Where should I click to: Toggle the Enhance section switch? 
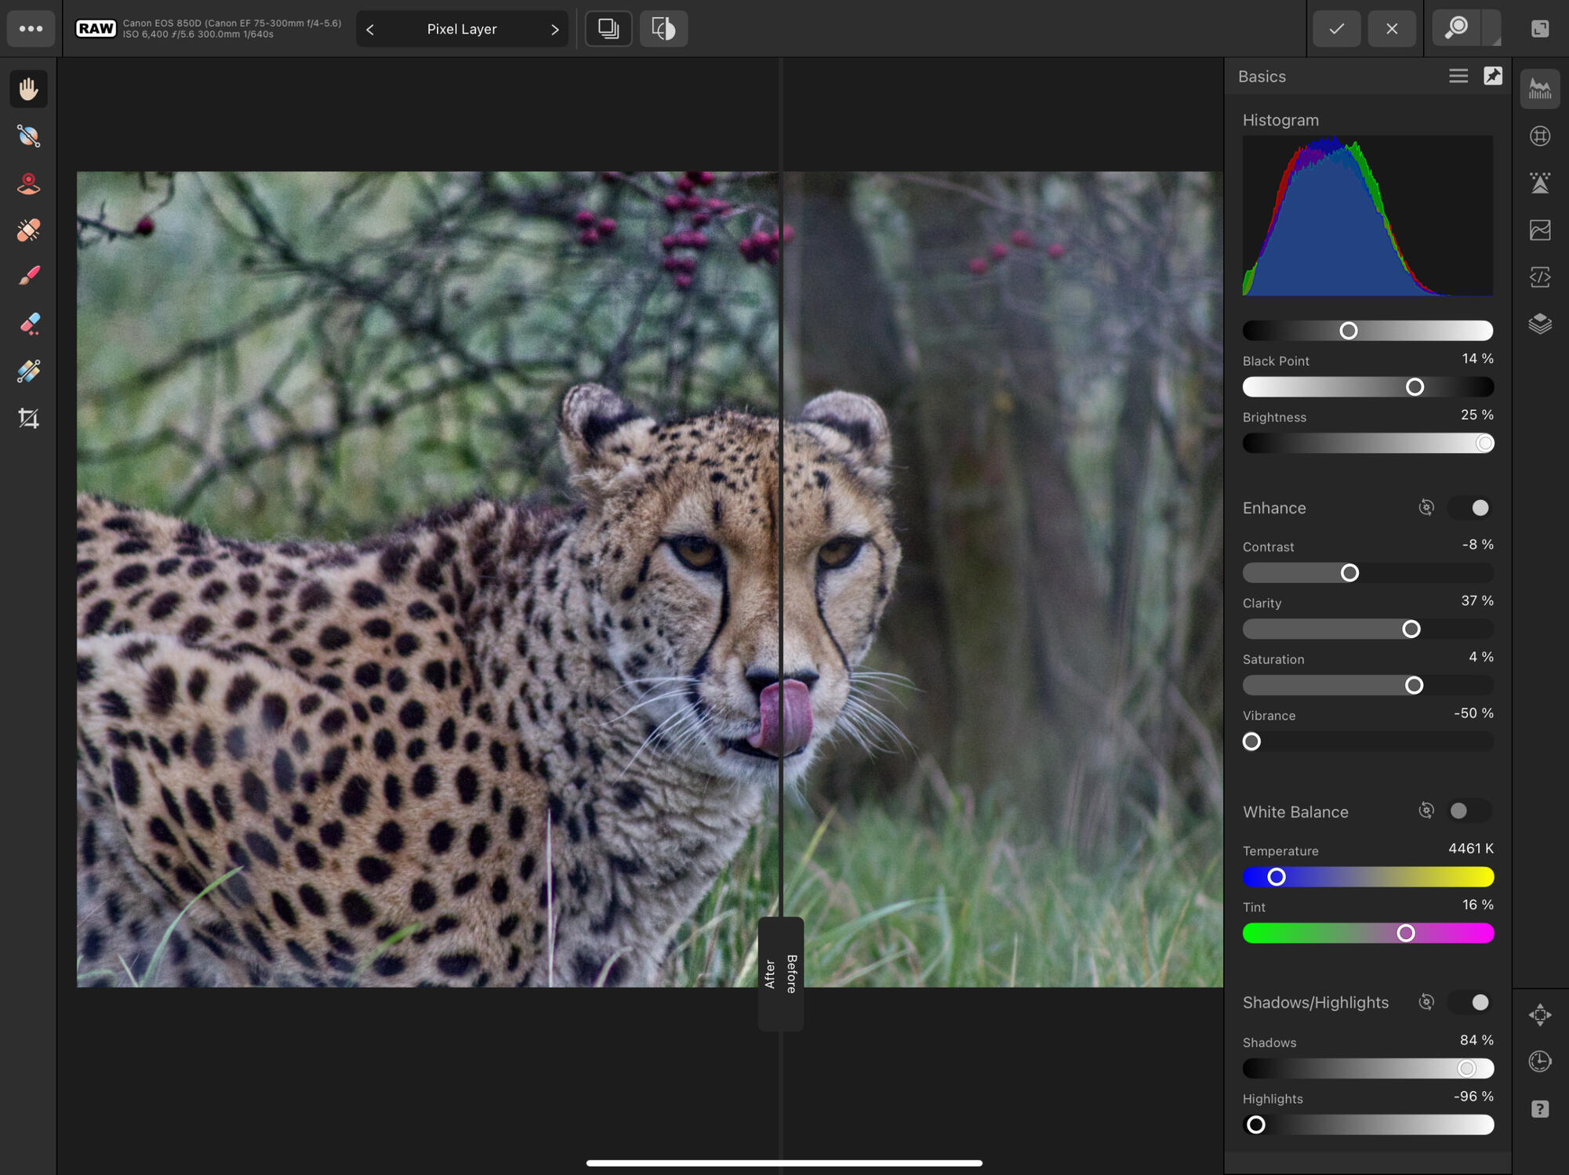coord(1471,508)
